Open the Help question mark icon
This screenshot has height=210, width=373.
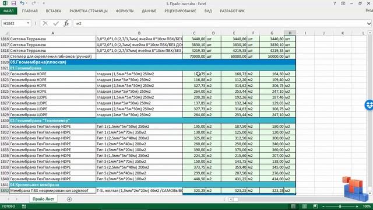pyautogui.click(x=335, y=3)
